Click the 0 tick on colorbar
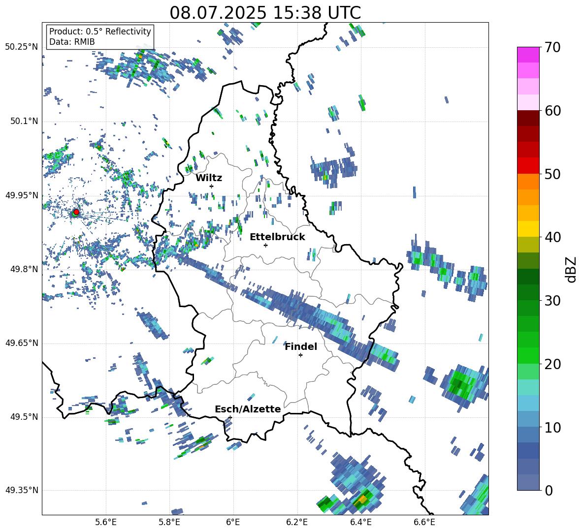583x532 pixels. [x=549, y=490]
